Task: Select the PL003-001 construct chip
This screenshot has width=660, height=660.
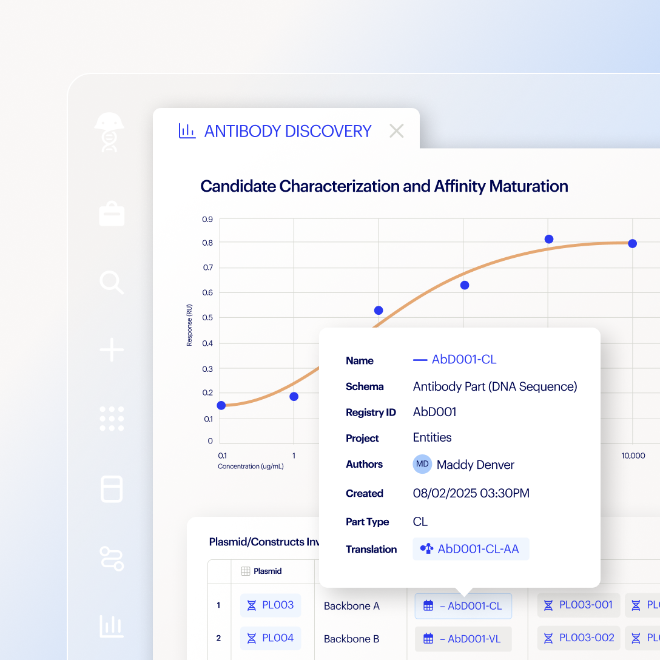Action: pos(578,605)
